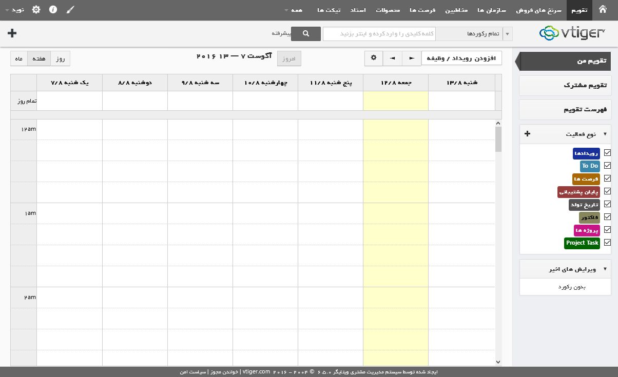Collapse the ویرایش های اخیر section
The height and width of the screenshot is (377, 618).
tap(605, 269)
